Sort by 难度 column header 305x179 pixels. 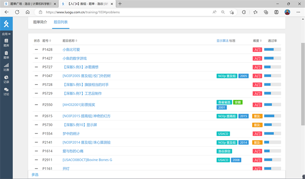[257, 41]
